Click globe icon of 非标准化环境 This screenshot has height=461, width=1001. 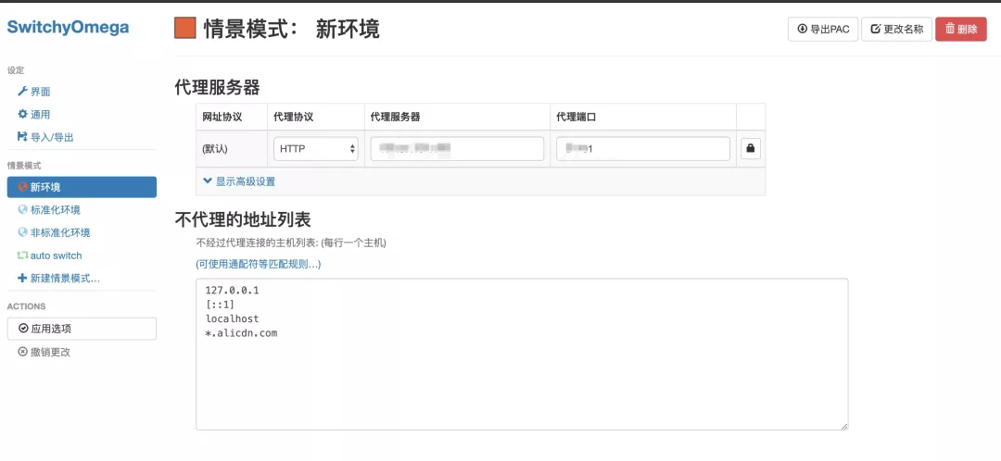click(22, 232)
